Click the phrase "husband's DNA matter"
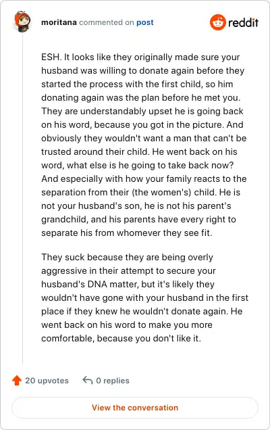270x430 pixels. [x=90, y=284]
